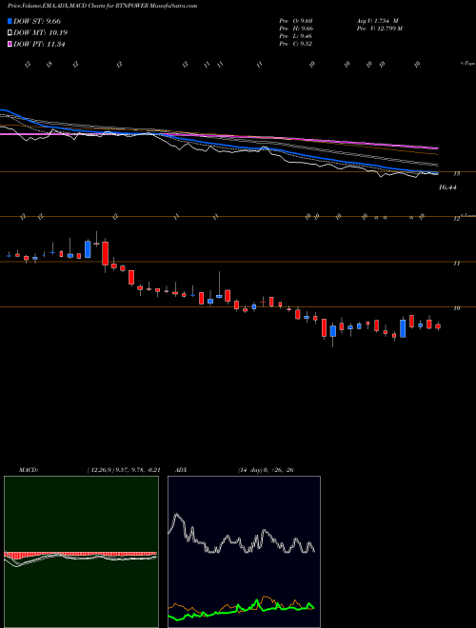The height and width of the screenshot is (628, 476).
Task: Click the MACD panel heading
Action: (28, 470)
